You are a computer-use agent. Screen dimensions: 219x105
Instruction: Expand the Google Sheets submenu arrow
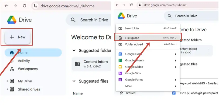pos(176,61)
